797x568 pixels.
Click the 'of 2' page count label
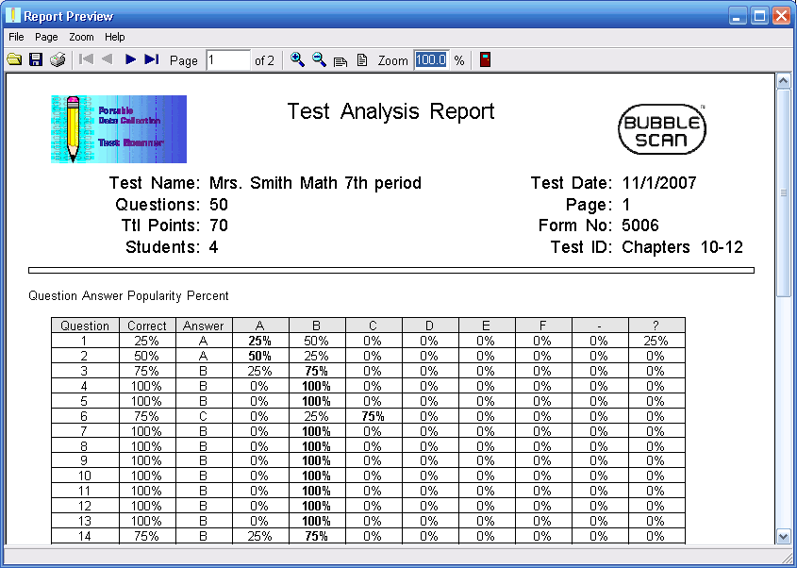(264, 60)
